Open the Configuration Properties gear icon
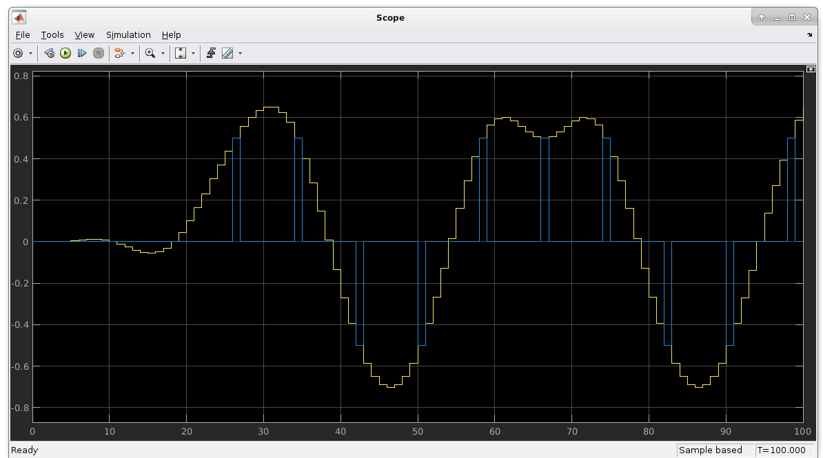This screenshot has width=823, height=458. coord(17,53)
